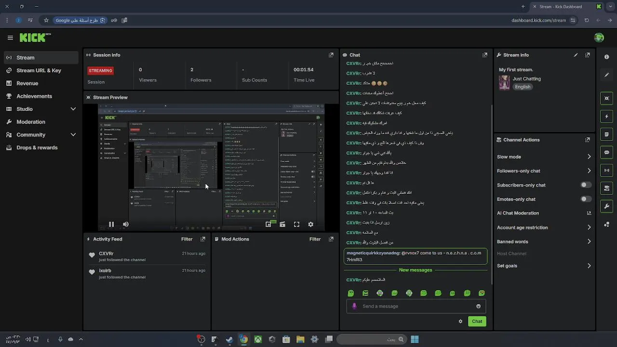Send message with green Chat button
This screenshot has width=617, height=347.
click(x=477, y=321)
